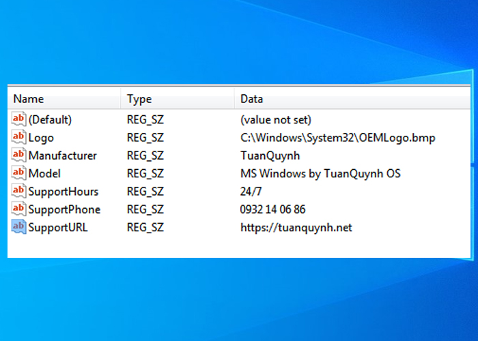Click the OEMLogo.bmp path data
Image resolution: width=478 pixels, height=341 pixels.
[338, 138]
